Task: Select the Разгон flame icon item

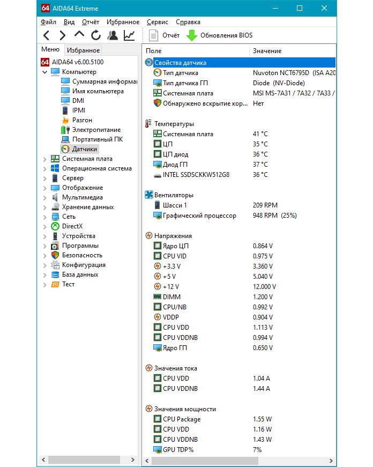Action: 65,120
